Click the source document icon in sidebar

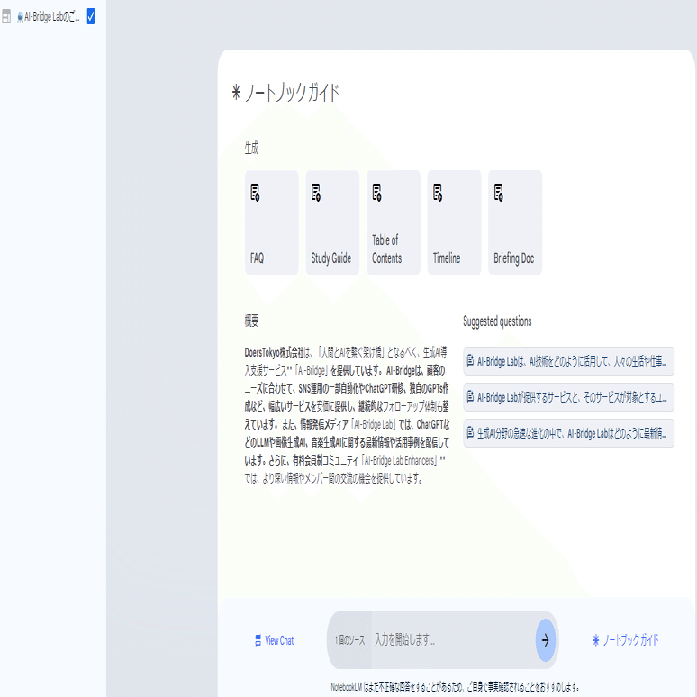pyautogui.click(x=6, y=17)
